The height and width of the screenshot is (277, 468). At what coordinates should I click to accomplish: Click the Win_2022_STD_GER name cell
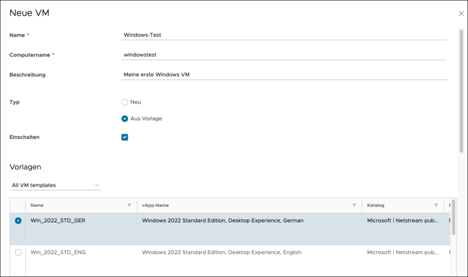58,221
